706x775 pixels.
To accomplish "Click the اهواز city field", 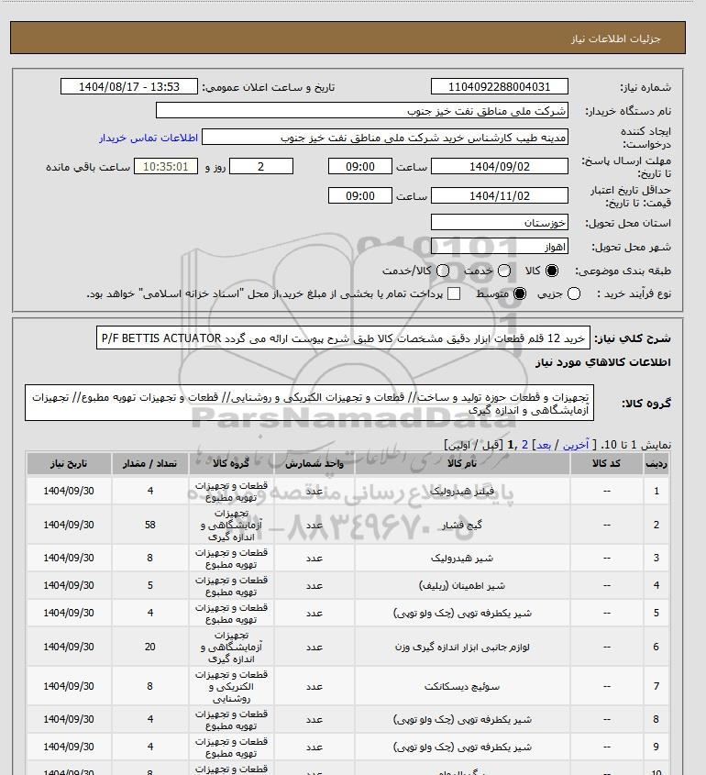I will pyautogui.click(x=499, y=246).
